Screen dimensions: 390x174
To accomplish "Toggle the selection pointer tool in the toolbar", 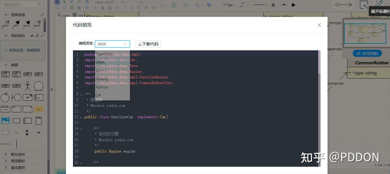I will click(65, 2).
